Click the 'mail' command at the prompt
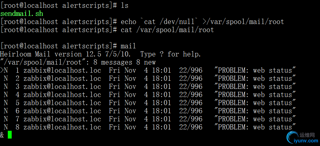 128,46
